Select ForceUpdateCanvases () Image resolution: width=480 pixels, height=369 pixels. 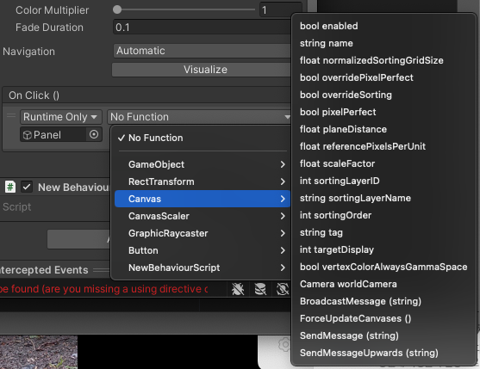pos(383,318)
